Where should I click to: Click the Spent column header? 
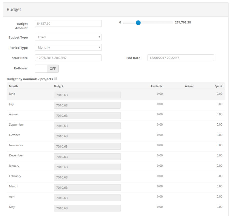pos(218,86)
